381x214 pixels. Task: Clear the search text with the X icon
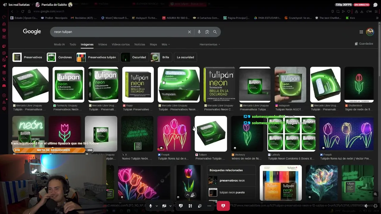tap(189, 32)
